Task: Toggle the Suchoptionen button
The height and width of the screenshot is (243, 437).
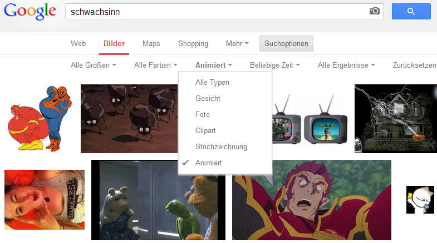Action: point(286,44)
